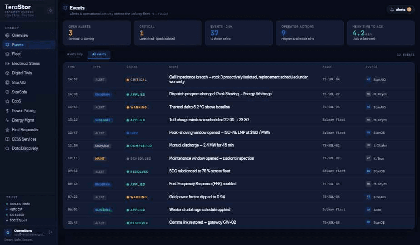
Task: Click the CRITICAL status in the 14:32 row
Action: coord(136,80)
